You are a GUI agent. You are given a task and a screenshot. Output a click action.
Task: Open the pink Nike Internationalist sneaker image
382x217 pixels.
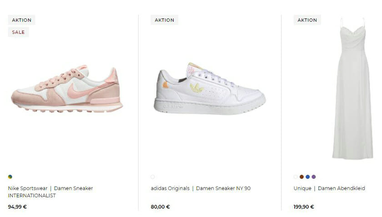[x=67, y=89]
